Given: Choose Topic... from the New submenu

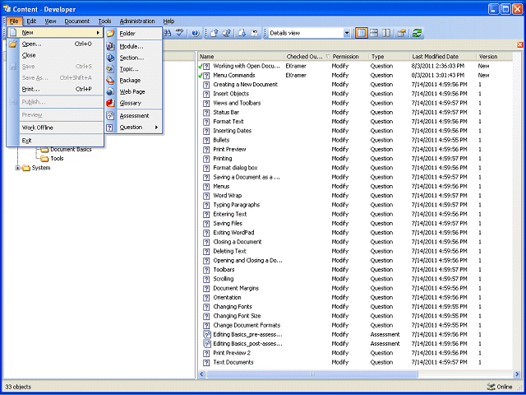Looking at the screenshot, I should (134, 69).
